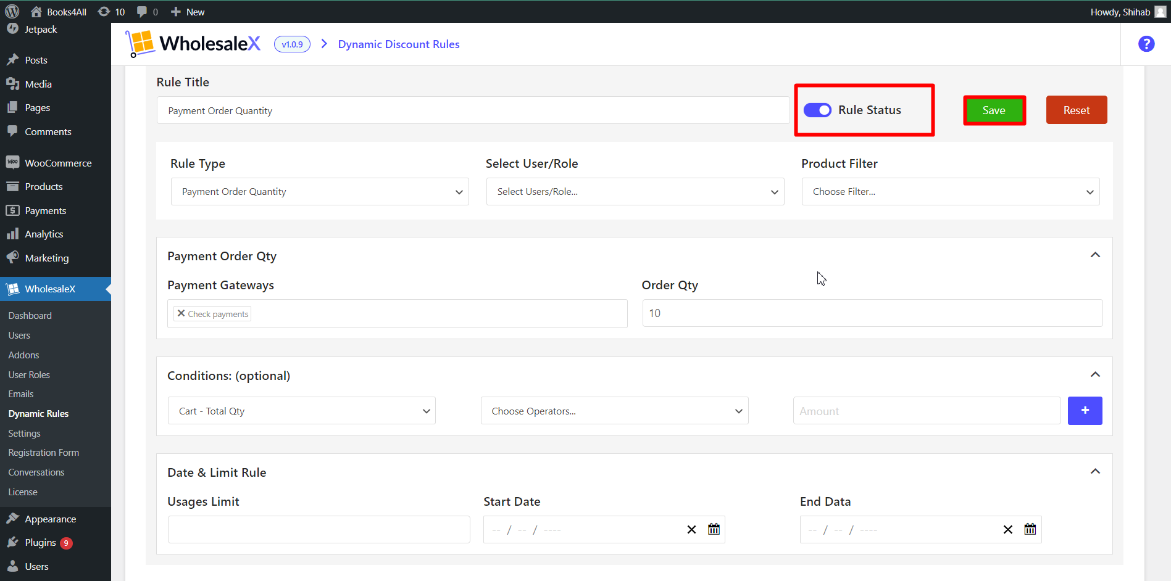Open the Product Filter dropdown
This screenshot has height=581, width=1171.
click(x=951, y=192)
